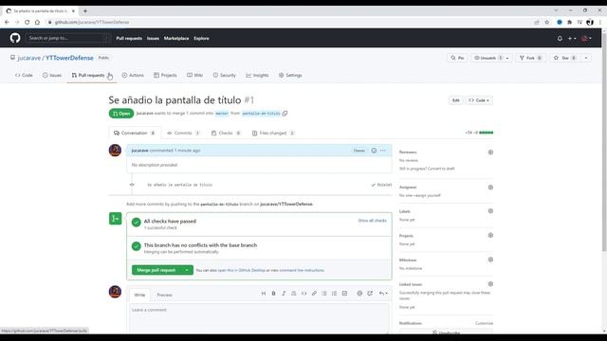Image resolution: width=607 pixels, height=341 pixels.
Task: Apply bold formatting in comment toolbar
Action: (x=273, y=294)
